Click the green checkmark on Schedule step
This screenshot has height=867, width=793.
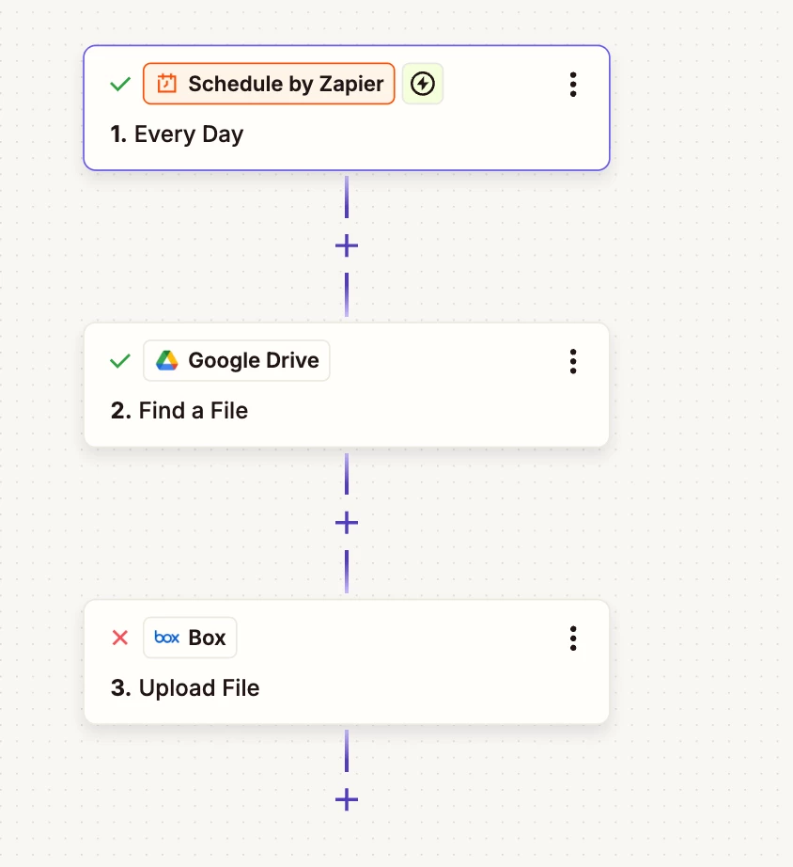(x=120, y=84)
